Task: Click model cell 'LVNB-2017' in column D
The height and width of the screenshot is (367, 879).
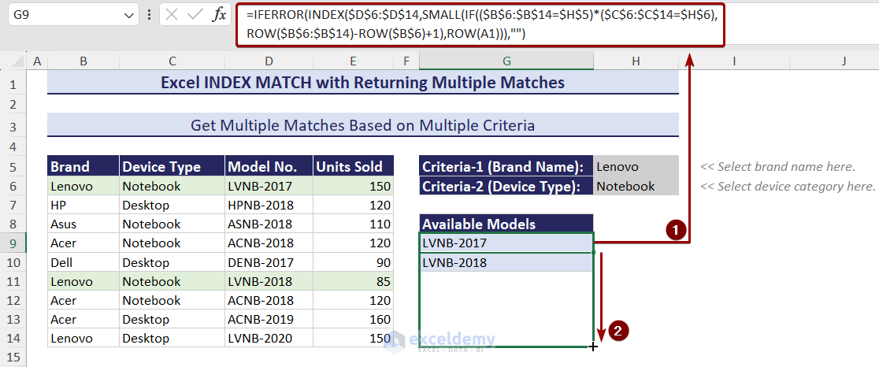Action: 269,186
